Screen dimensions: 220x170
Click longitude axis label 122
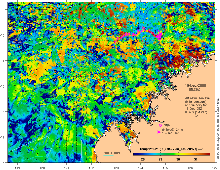[91, 168]
